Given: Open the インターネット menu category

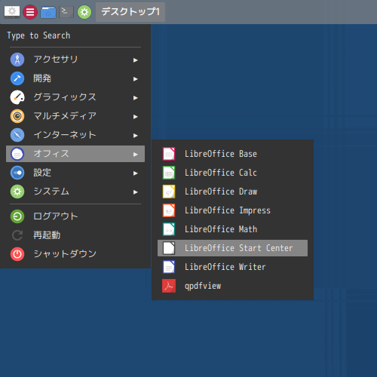Looking at the screenshot, I should [x=75, y=135].
